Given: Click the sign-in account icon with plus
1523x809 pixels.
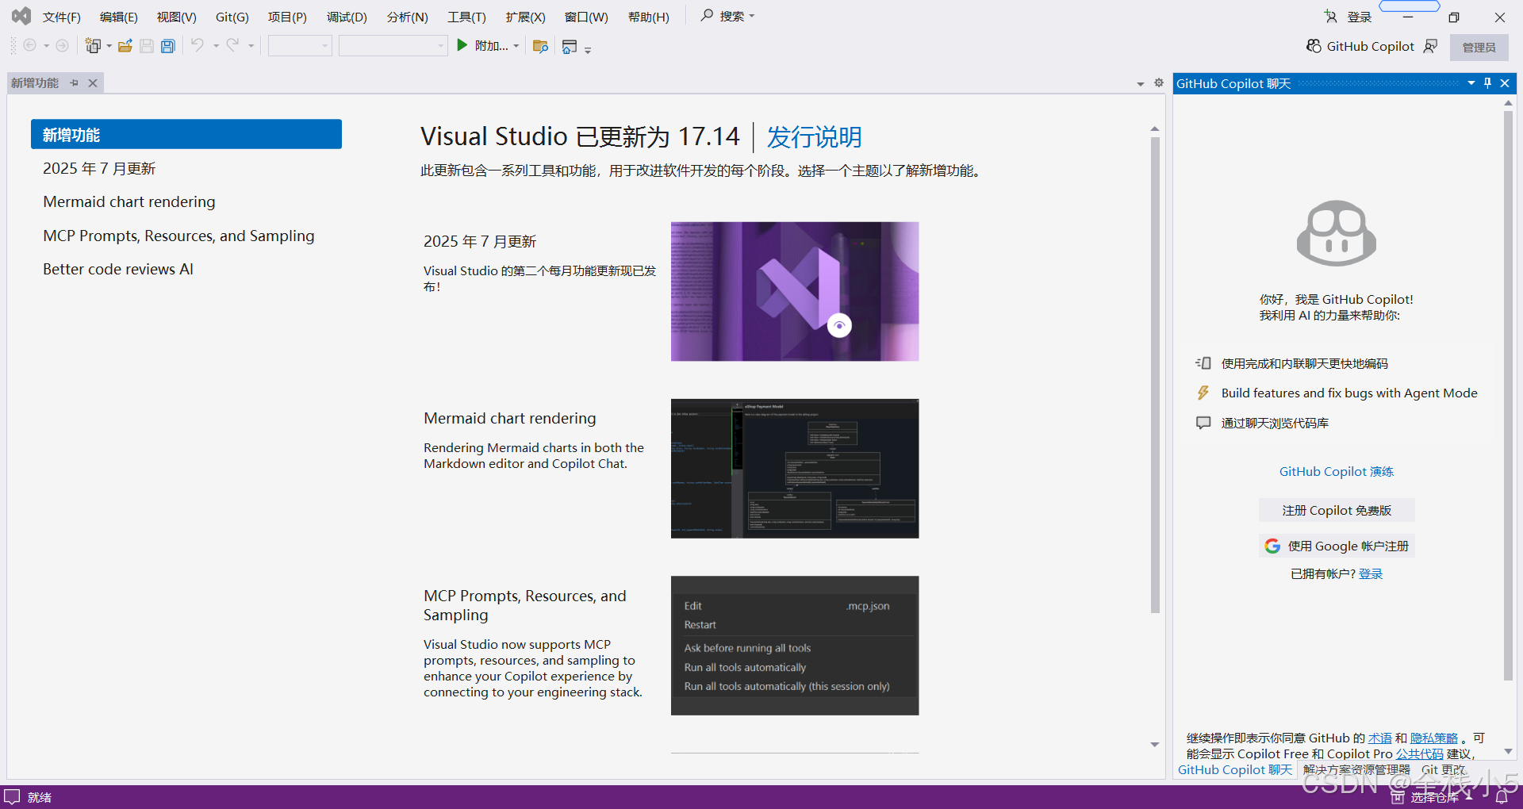Looking at the screenshot, I should (1331, 17).
